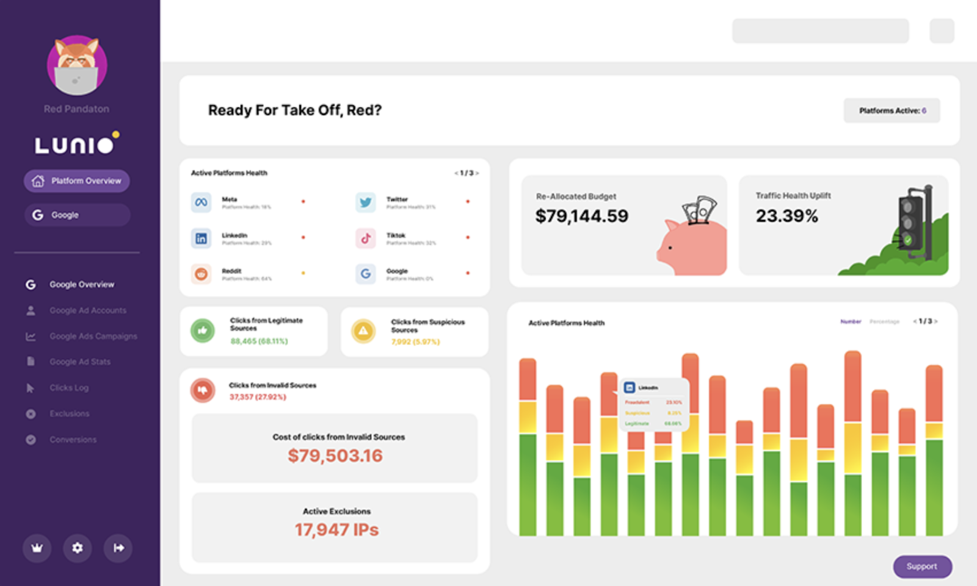The image size is (977, 586).
Task: Go to next page of platforms list
Action: (477, 173)
